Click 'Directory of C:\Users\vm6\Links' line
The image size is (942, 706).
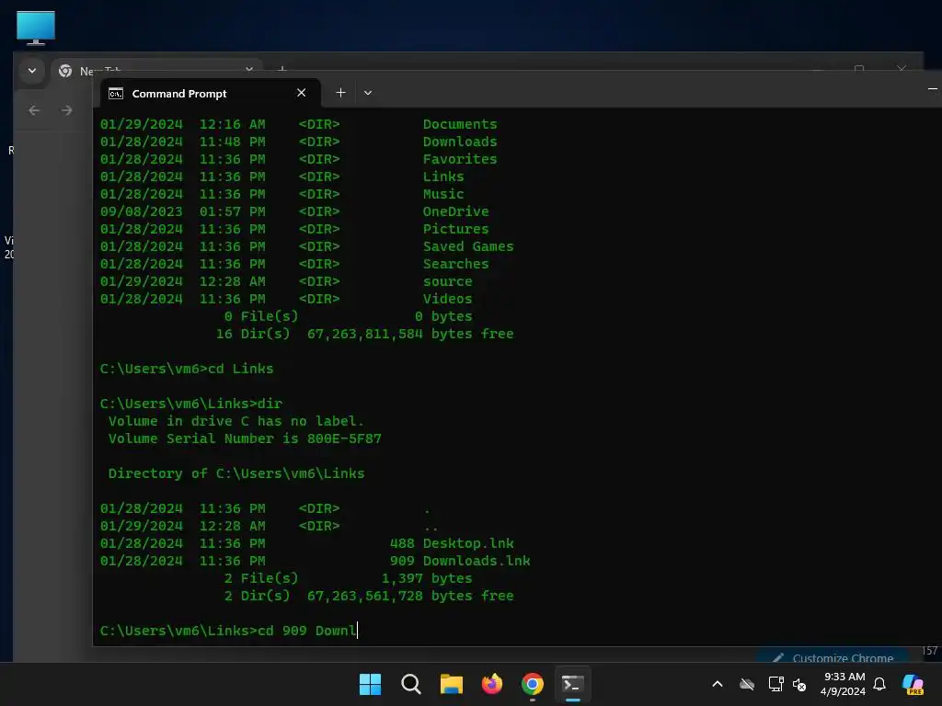point(236,473)
